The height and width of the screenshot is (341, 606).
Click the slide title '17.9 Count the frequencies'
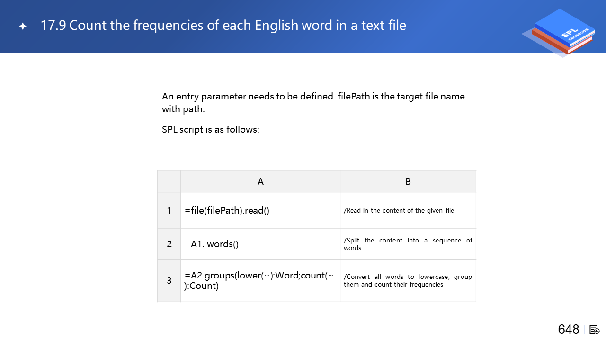click(223, 25)
